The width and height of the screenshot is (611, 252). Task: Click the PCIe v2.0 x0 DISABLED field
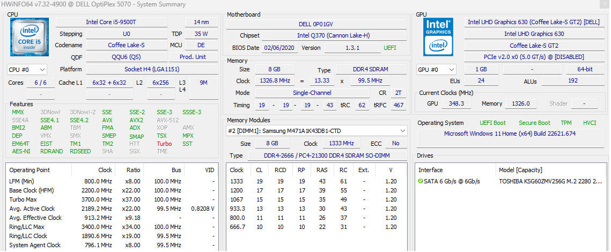click(x=533, y=57)
